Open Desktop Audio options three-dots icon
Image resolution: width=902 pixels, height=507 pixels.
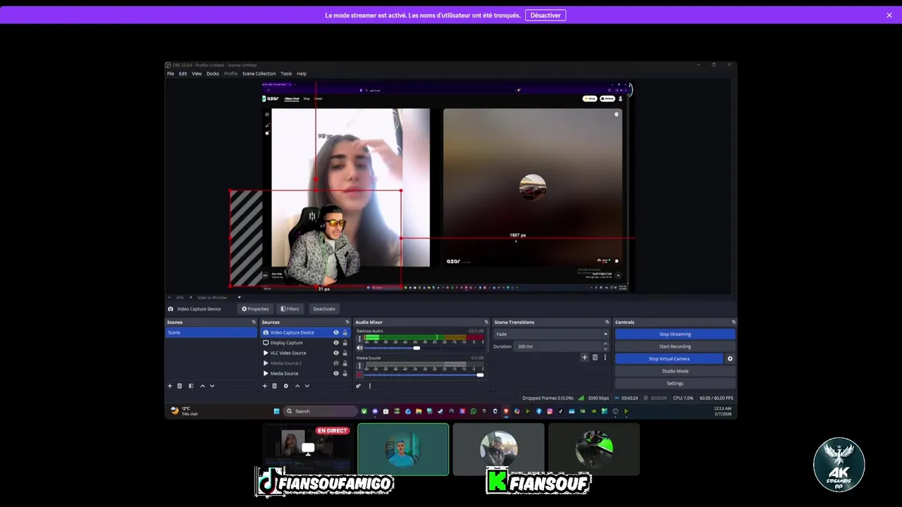coord(359,339)
